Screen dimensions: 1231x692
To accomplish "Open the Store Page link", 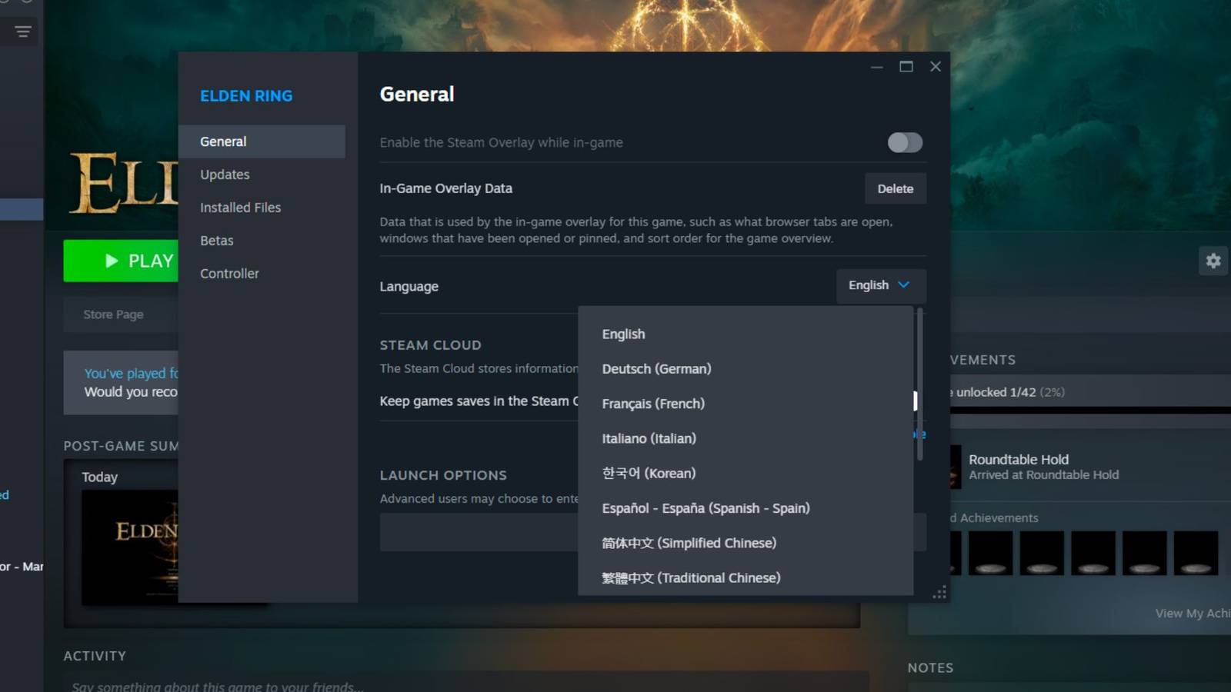I will [113, 314].
